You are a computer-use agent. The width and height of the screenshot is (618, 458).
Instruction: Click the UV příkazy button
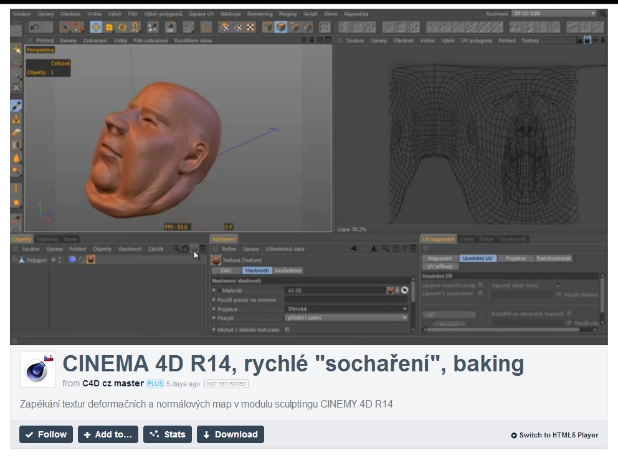tap(440, 266)
